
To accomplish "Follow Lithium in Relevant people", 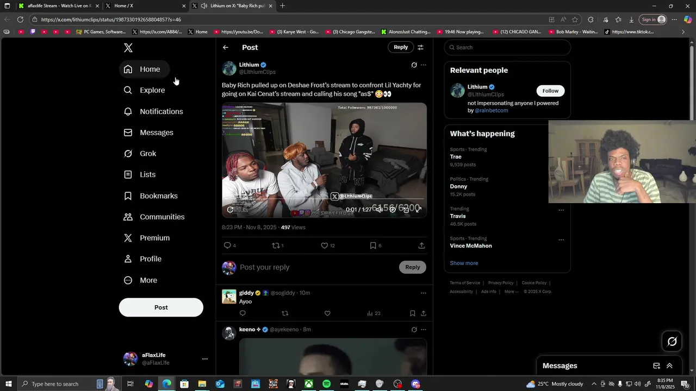I will click(550, 91).
